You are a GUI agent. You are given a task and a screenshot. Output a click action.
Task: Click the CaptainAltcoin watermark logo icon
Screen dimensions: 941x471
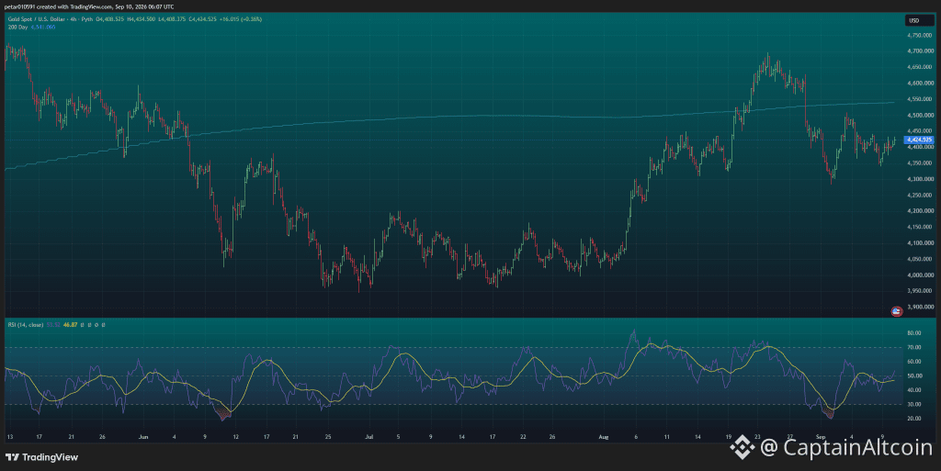(x=742, y=447)
